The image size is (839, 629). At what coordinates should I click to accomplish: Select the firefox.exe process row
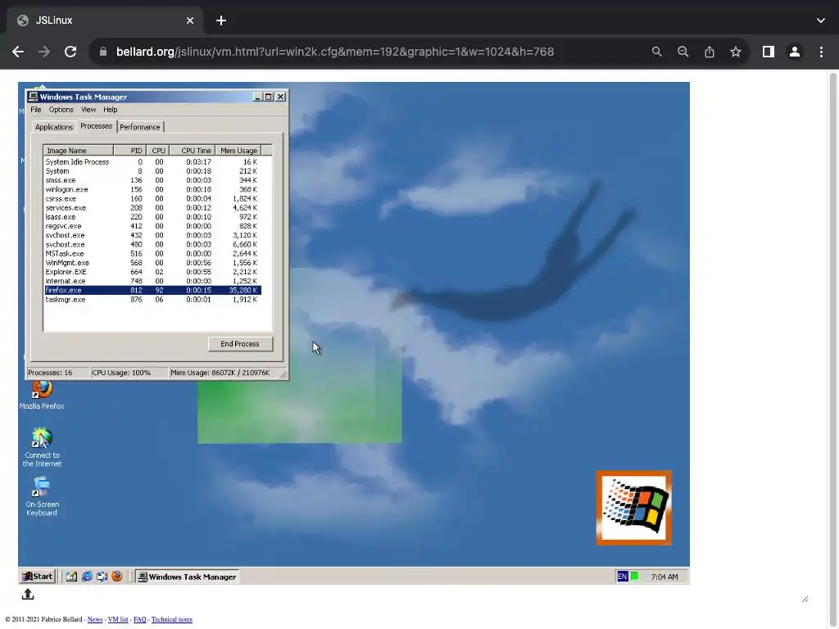tap(152, 290)
